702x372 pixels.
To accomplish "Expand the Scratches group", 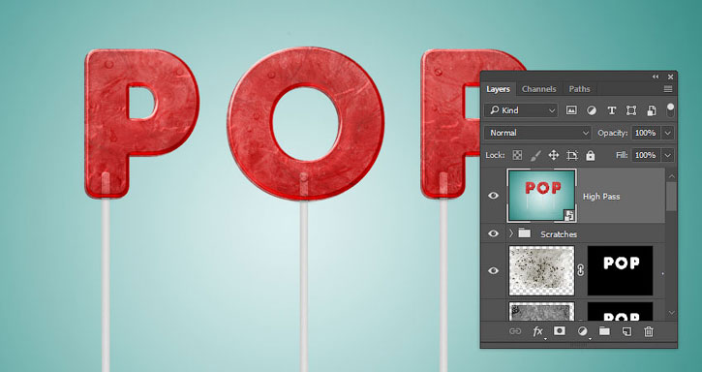I will (511, 233).
